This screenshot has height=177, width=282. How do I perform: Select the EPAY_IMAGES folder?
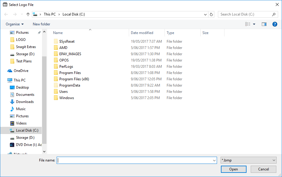(70, 54)
